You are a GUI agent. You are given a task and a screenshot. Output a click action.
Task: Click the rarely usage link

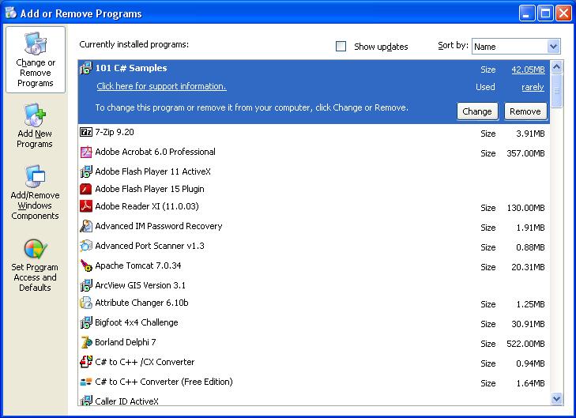pos(533,87)
